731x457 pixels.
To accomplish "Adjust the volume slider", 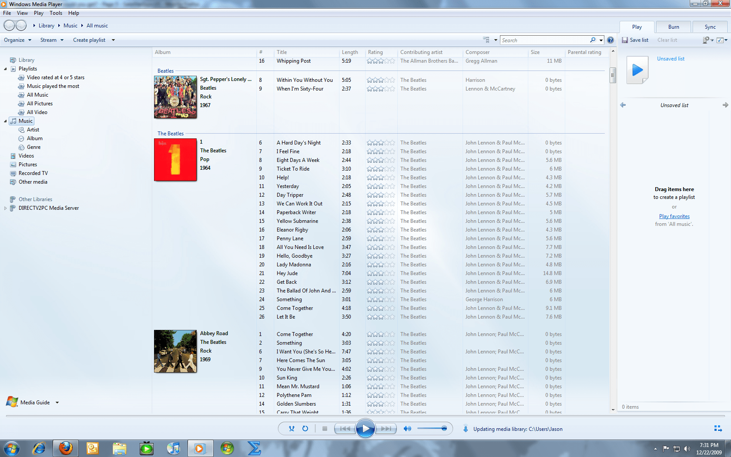I will coord(432,429).
